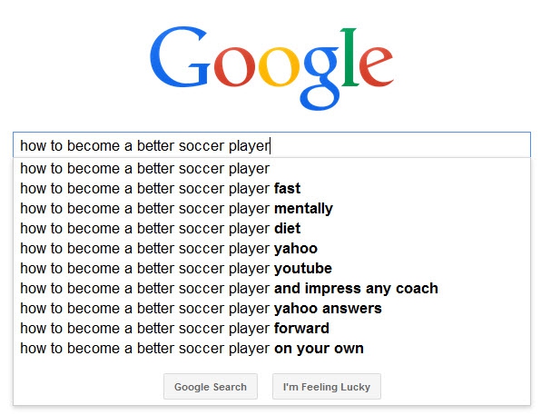Select the suggestion ending with just 'yahoo'
541x415 pixels.
pos(271,249)
